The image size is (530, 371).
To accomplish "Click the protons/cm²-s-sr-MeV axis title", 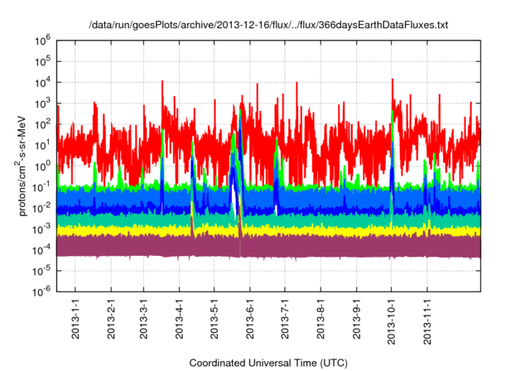I will 21,166.
